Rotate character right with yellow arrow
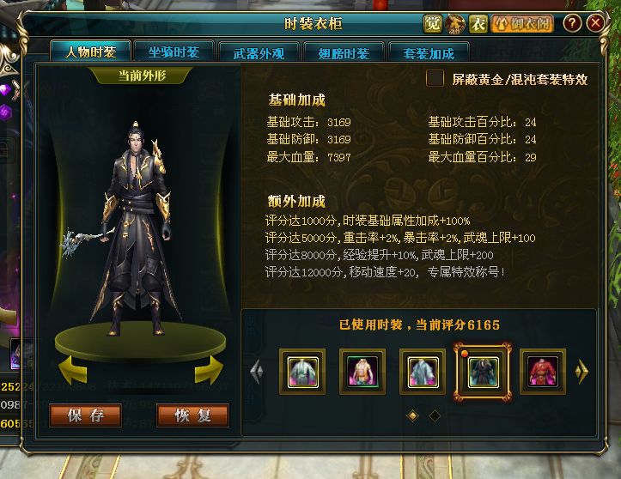The width and height of the screenshot is (621, 479). pyautogui.click(x=209, y=370)
